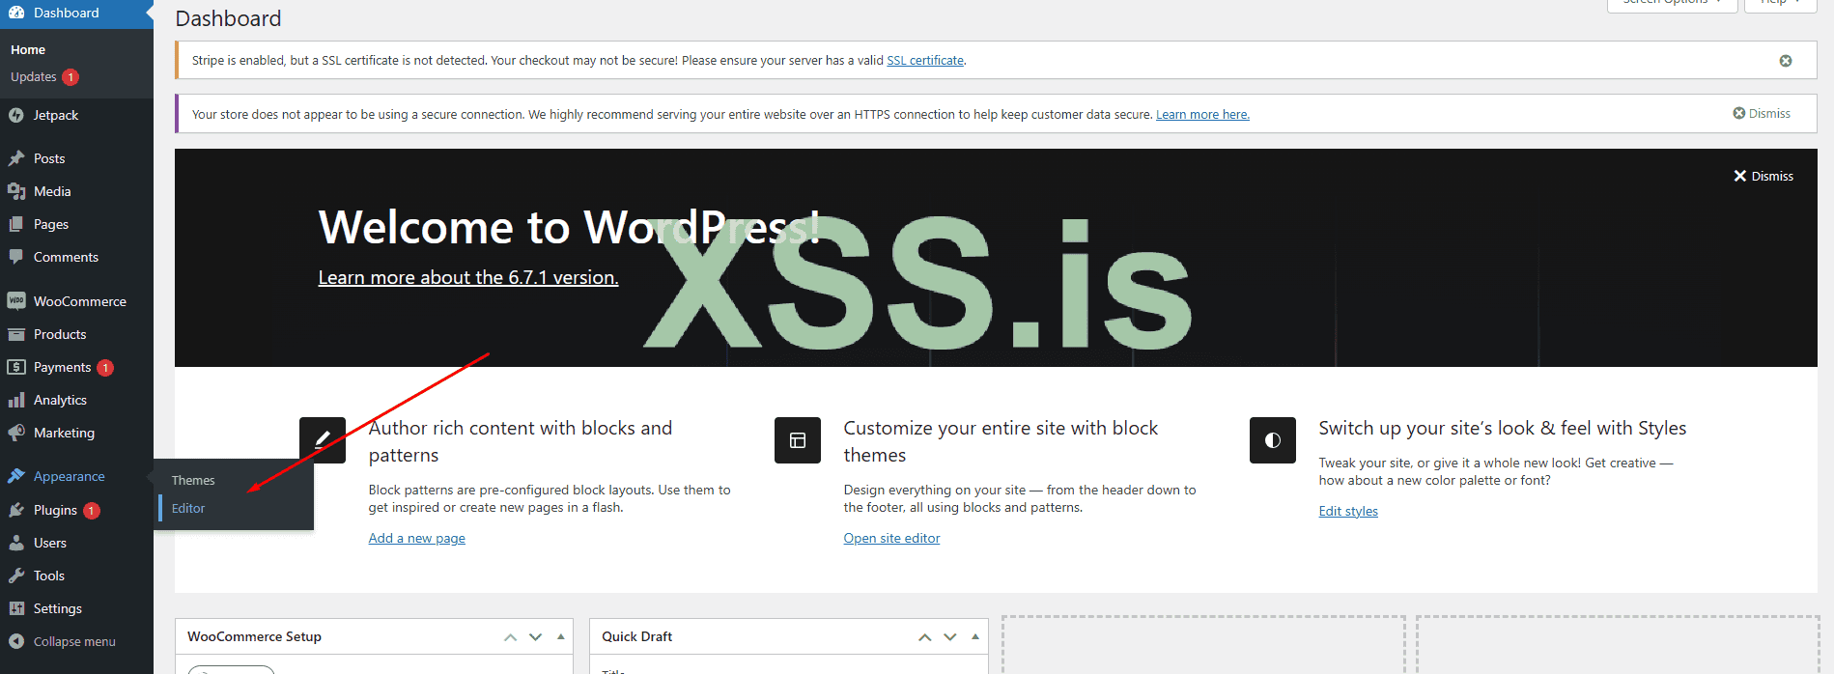1834x674 pixels.
Task: Click the Analytics bar chart icon
Action: 16,400
